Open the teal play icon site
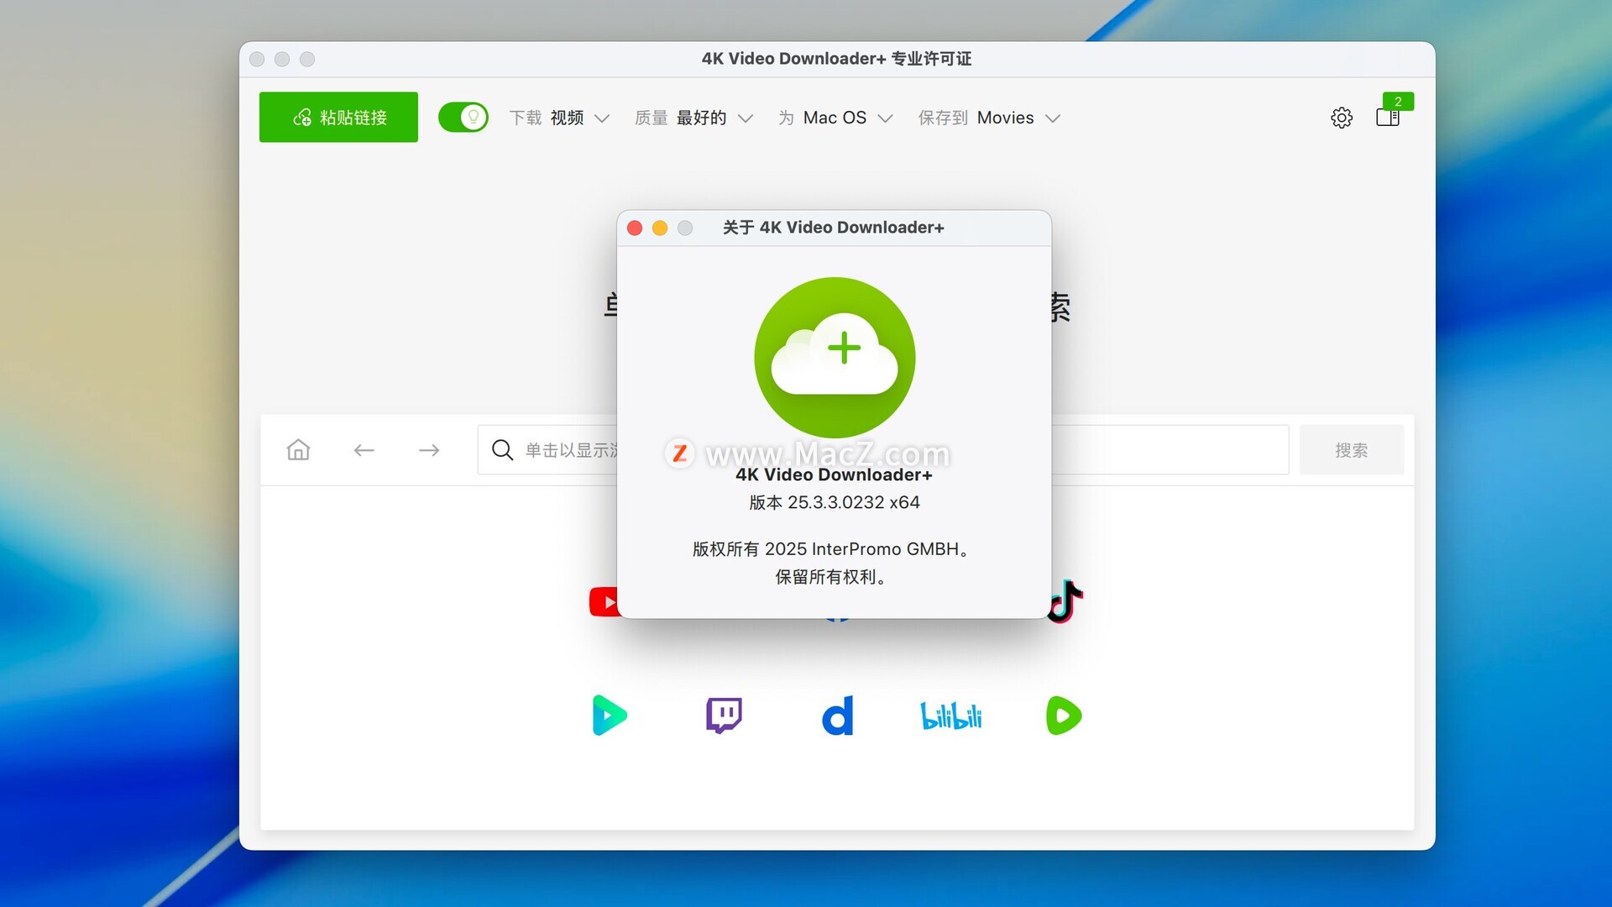Viewport: 1612px width, 907px height. coord(610,716)
